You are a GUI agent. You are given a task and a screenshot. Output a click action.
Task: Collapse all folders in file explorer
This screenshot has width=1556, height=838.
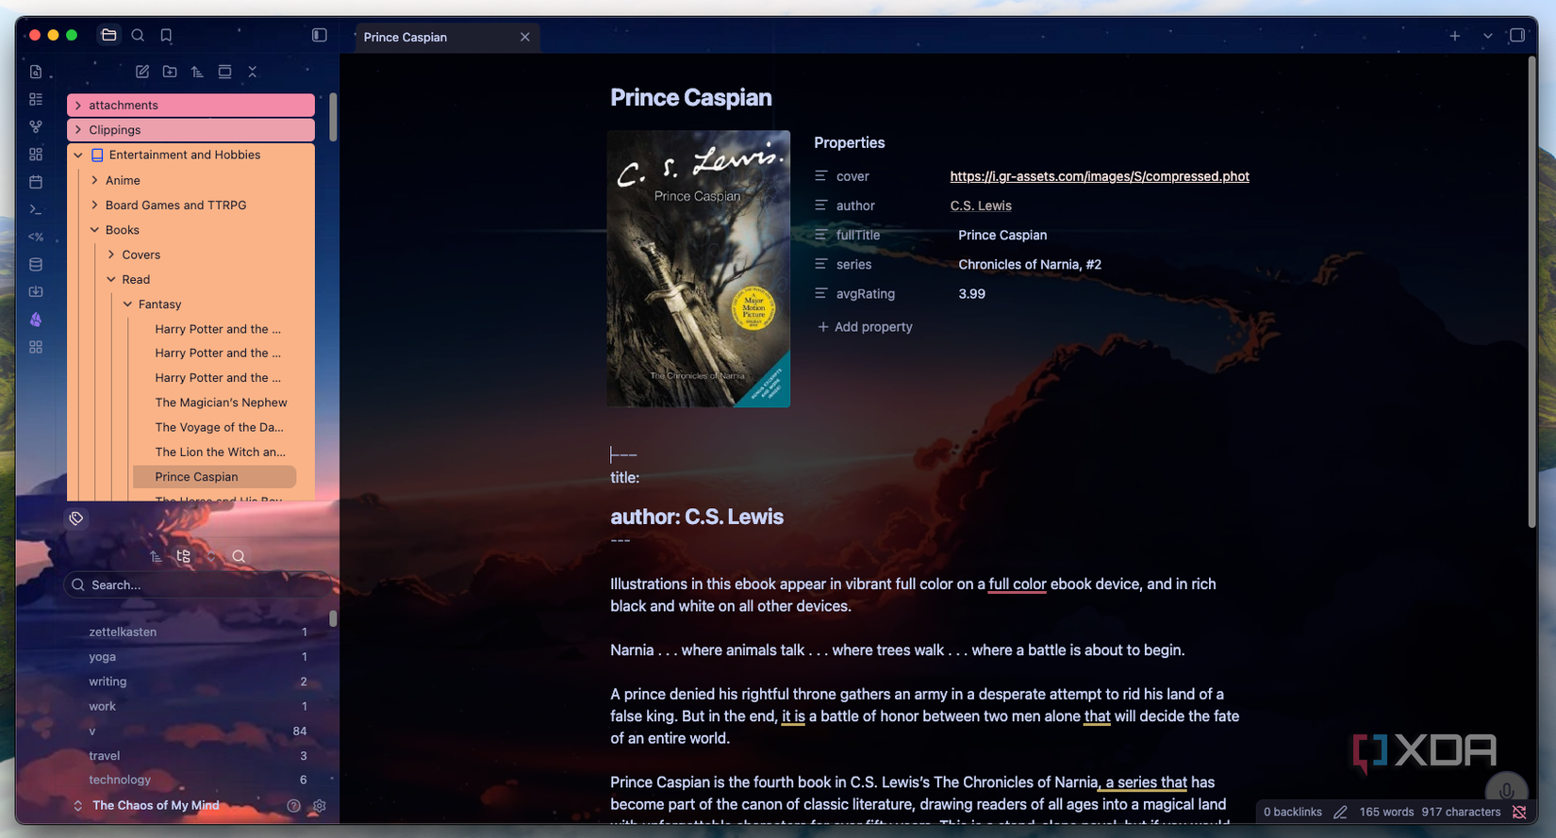pyautogui.click(x=252, y=72)
